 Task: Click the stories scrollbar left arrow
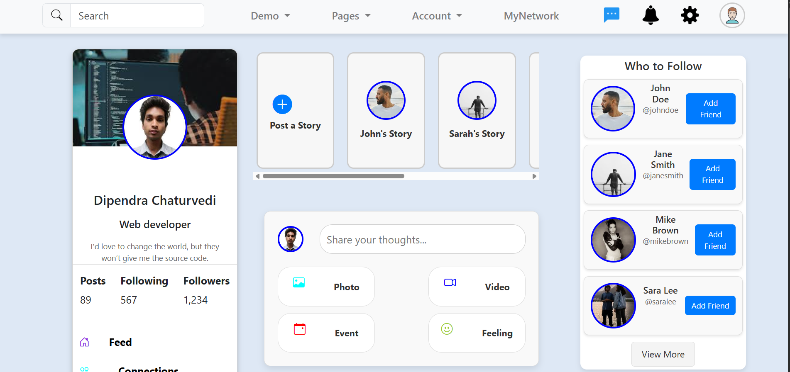tap(258, 176)
